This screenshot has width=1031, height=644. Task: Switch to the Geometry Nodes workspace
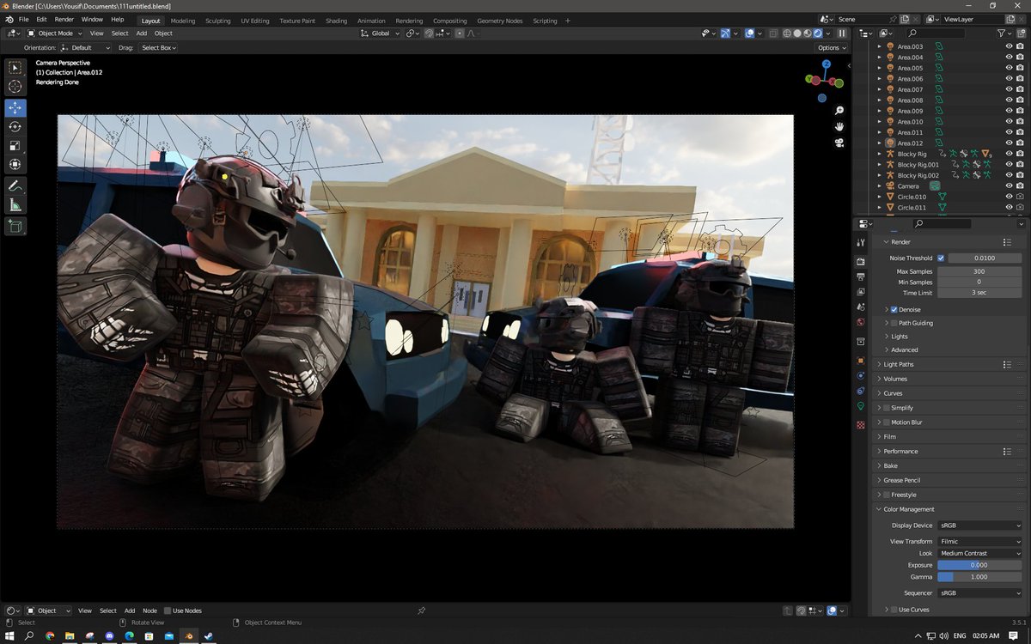499,21
